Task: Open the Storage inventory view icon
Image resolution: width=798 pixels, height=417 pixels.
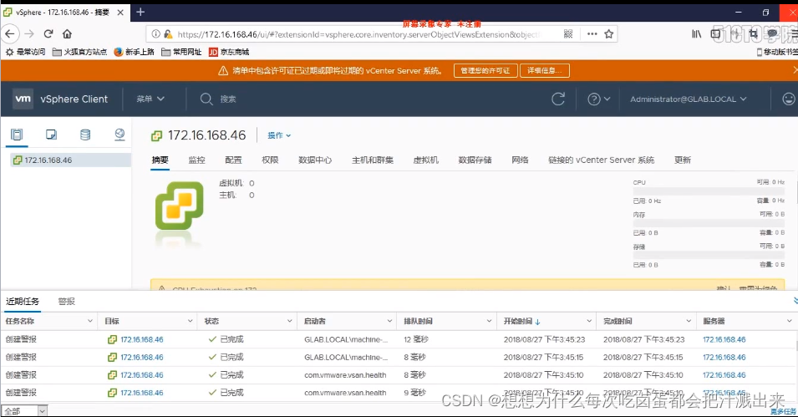Action: [x=85, y=135]
